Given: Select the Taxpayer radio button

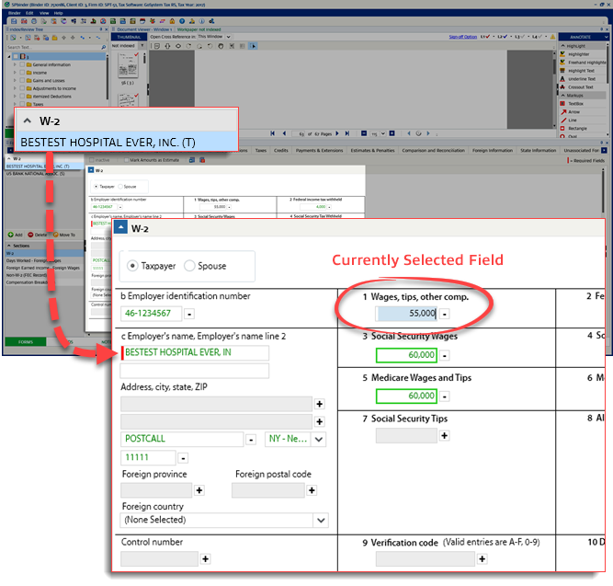Looking at the screenshot, I should (x=131, y=266).
